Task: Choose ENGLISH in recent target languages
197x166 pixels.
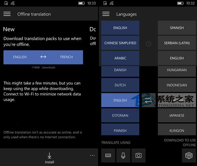Action: [177, 58]
